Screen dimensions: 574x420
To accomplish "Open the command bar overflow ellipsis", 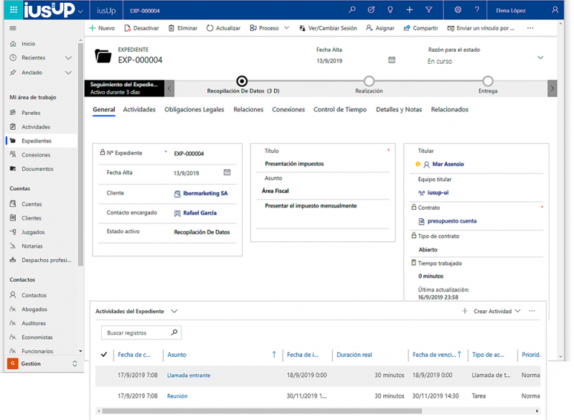I will (x=530, y=28).
